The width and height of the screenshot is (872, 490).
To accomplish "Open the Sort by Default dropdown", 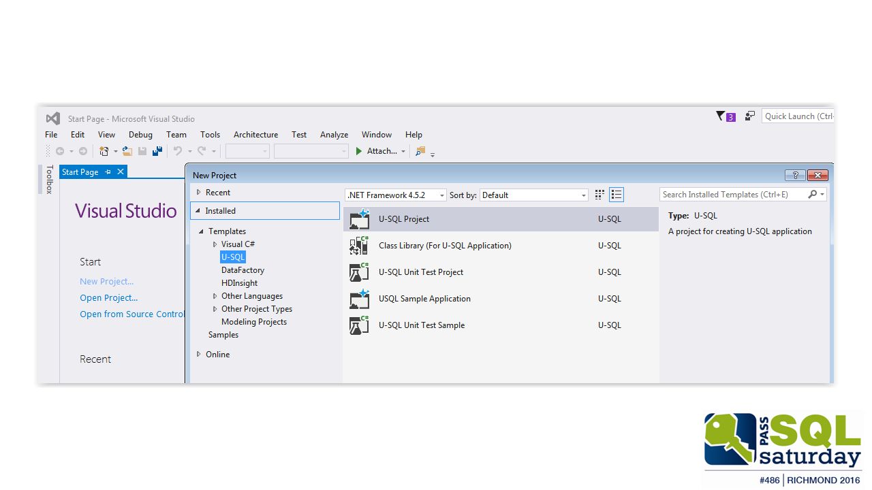I will pos(534,195).
